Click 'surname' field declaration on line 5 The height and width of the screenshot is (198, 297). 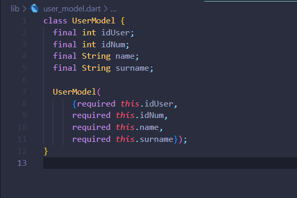(x=132, y=68)
